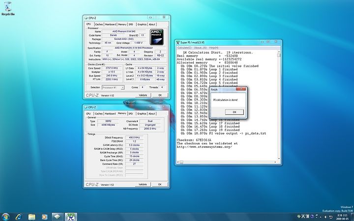Open the About menu in Super PI
This screenshot has height=221, width=354.
click(x=200, y=48)
